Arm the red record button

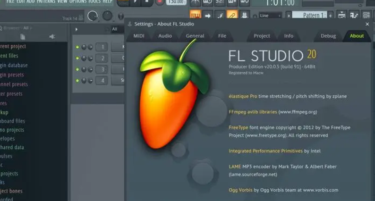pyautogui.click(x=159, y=2)
